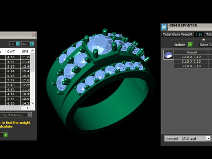This screenshot has width=212, height=159.
Task: Click the Total Gem Weight label
Action: coord(178,34)
